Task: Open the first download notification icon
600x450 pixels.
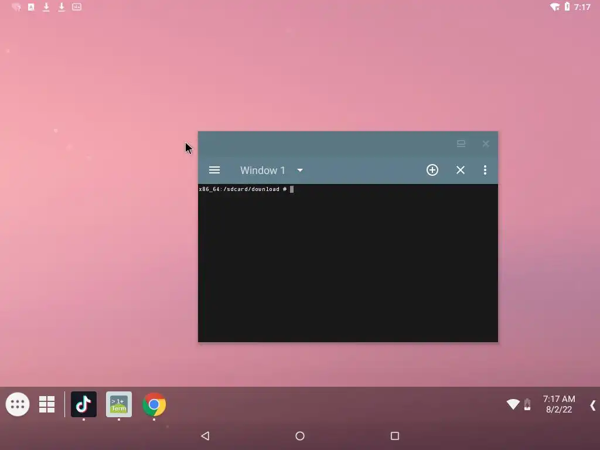Action: point(46,7)
